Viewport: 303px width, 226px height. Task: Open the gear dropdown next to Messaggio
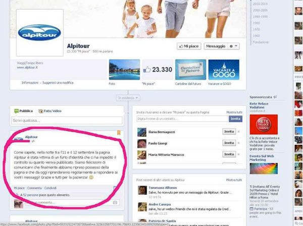point(234,46)
